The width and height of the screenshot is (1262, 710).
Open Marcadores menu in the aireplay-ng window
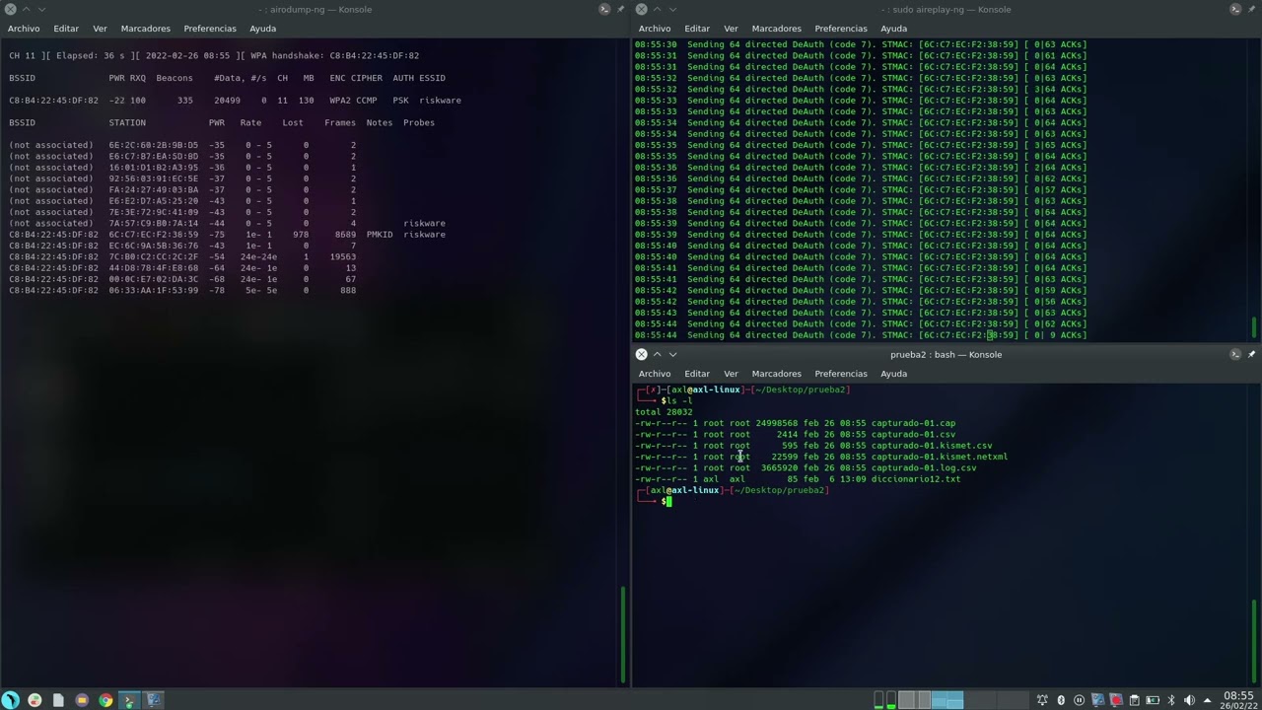tap(776, 29)
